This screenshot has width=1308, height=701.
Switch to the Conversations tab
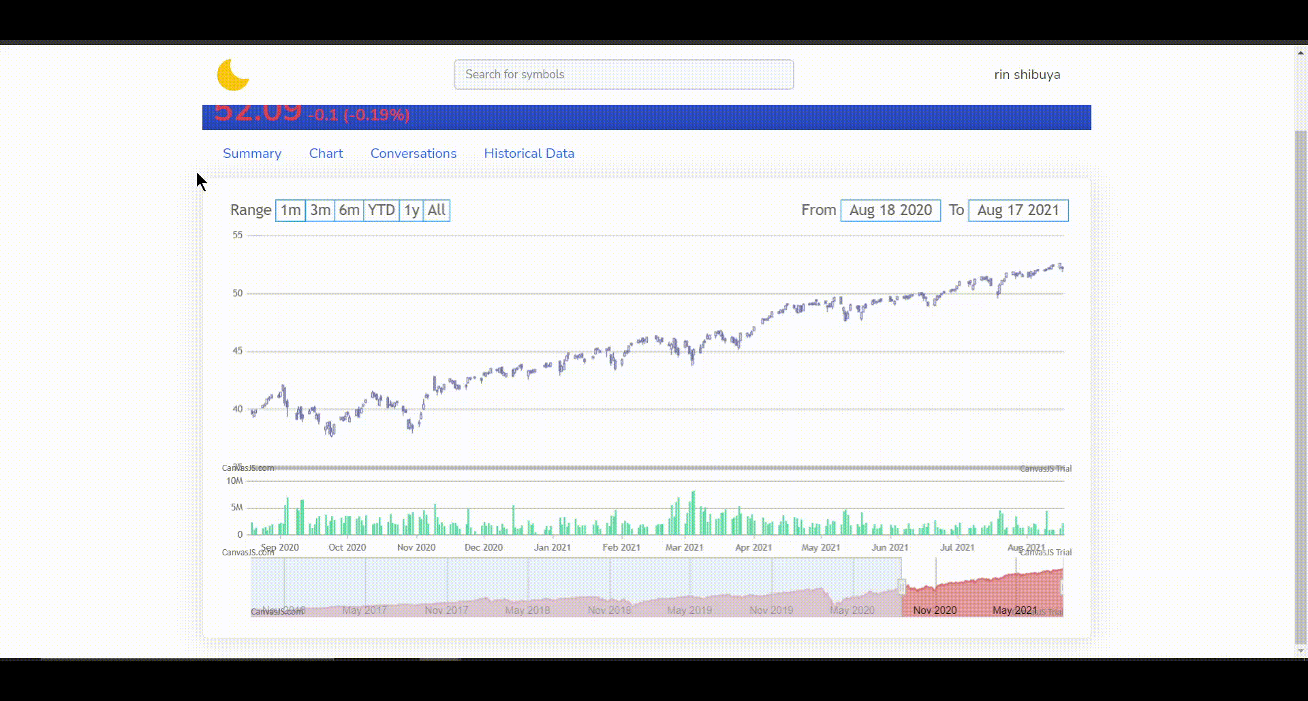tap(413, 153)
